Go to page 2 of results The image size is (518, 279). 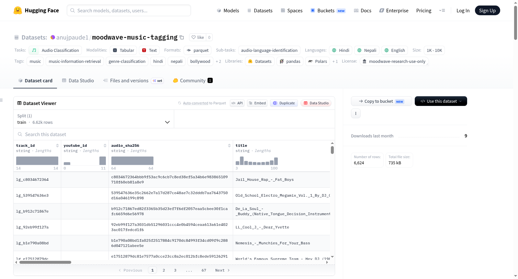164,270
